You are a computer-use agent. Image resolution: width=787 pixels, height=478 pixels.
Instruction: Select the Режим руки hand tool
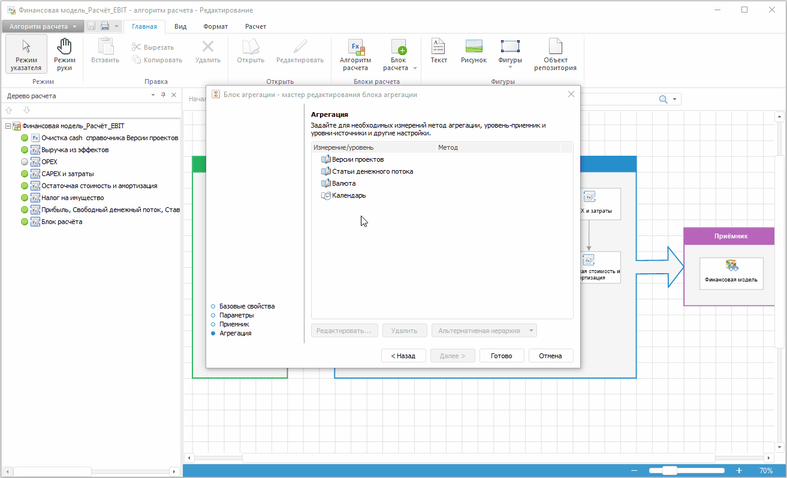[64, 54]
